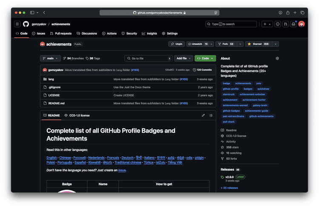Edit README with the pencil icon
319x207 pixels.
(203, 115)
